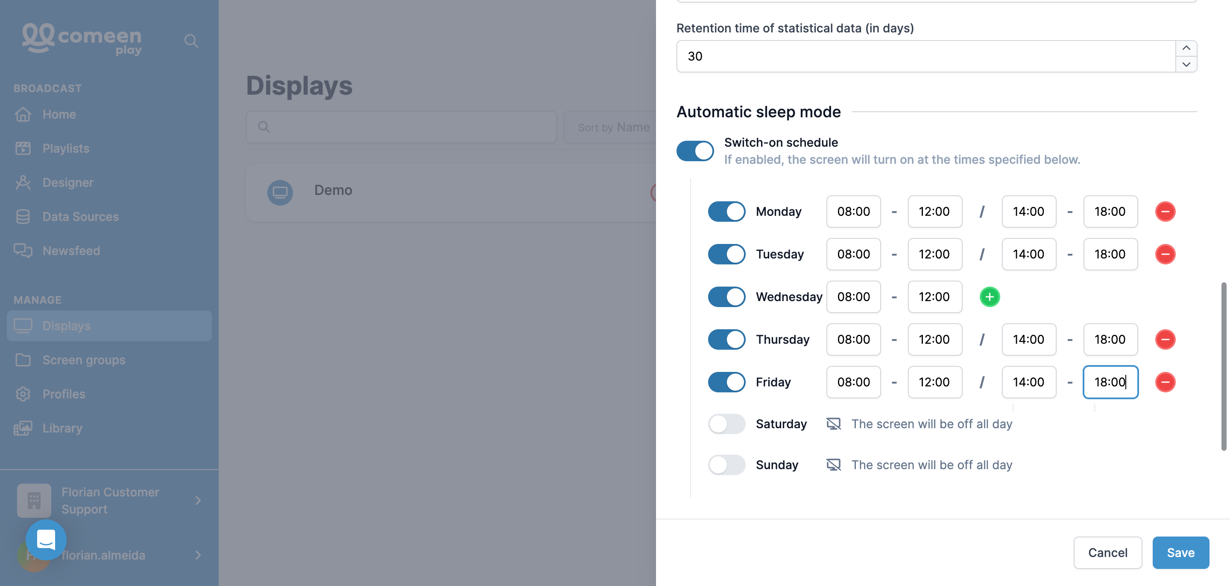Click the Displays monitor icon in the sidebar
This screenshot has height=586, width=1230.
coord(23,326)
